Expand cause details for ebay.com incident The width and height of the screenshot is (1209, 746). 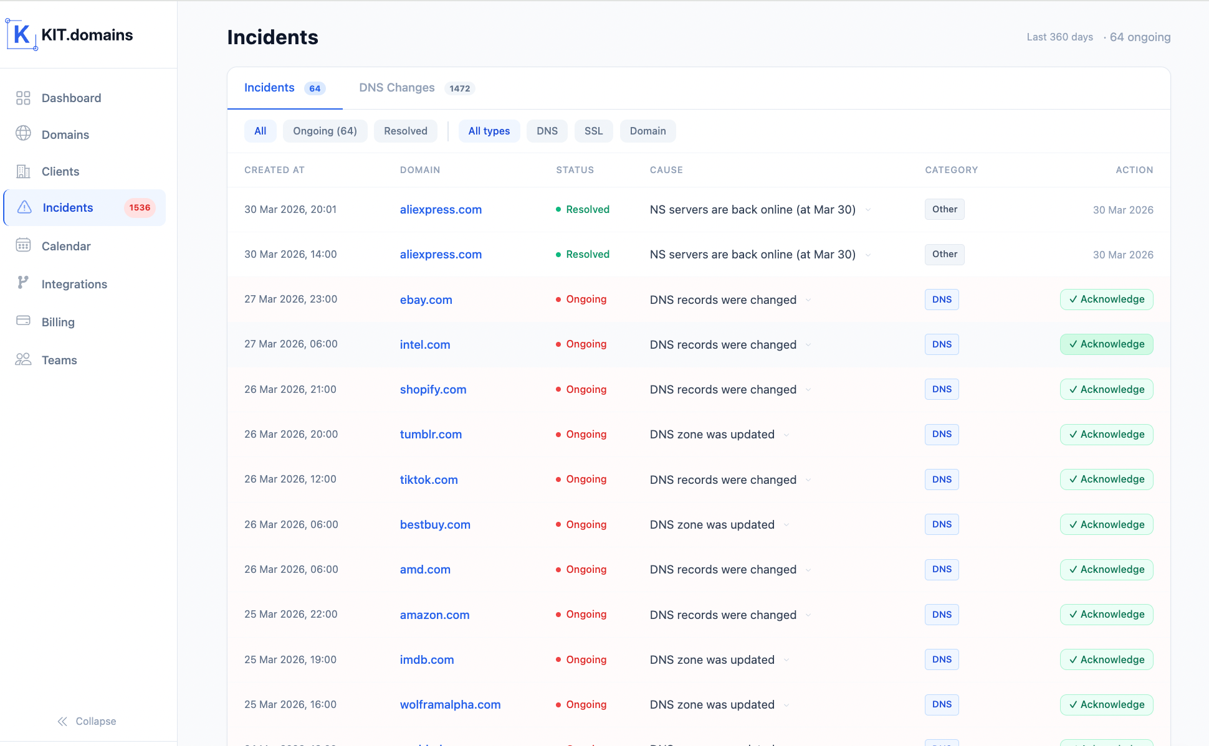(809, 300)
